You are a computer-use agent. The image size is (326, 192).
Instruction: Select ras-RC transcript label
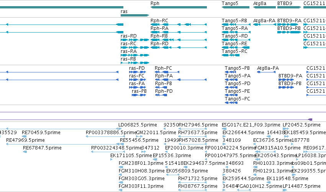pyautogui.click(x=128, y=44)
